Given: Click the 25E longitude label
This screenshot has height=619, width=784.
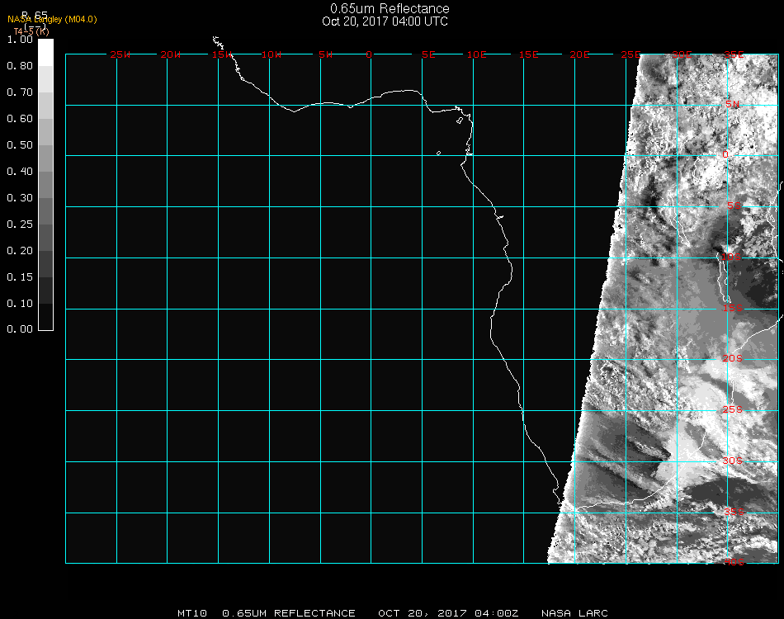Looking at the screenshot, I should pos(631,54).
